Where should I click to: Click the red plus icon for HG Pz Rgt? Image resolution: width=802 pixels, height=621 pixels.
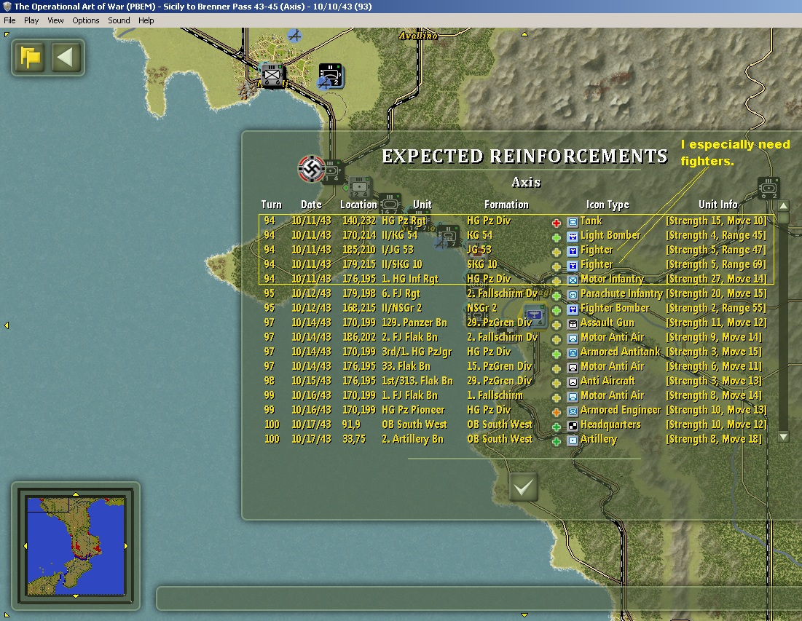(557, 223)
